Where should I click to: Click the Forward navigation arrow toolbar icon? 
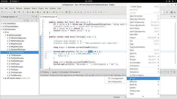[104, 12]
